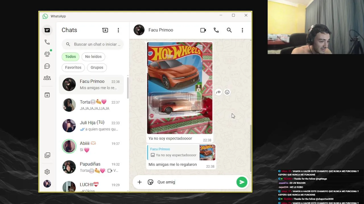The height and width of the screenshot is (204, 364).
Task: Open the Abiiii chat
Action: click(92, 146)
